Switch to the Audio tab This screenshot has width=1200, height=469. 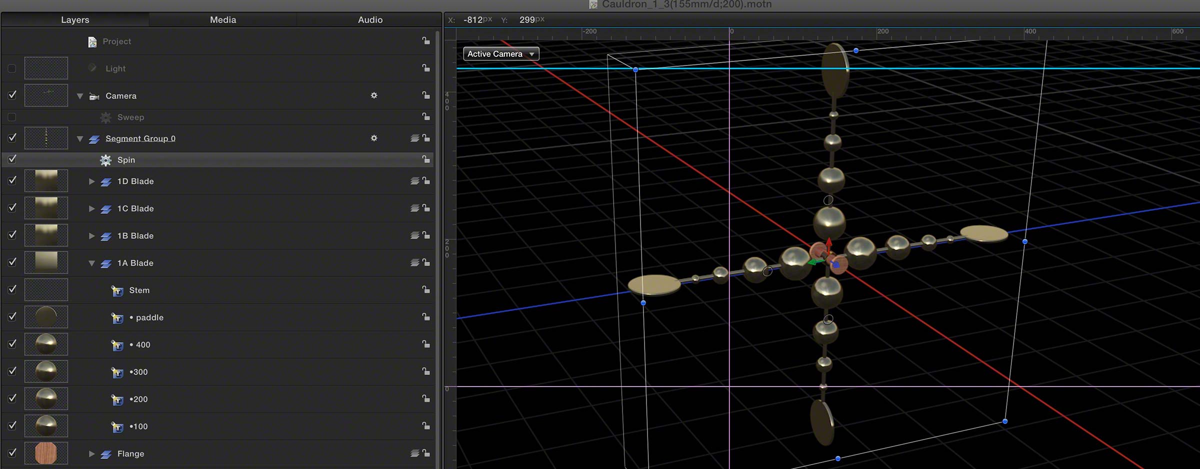[x=370, y=19]
